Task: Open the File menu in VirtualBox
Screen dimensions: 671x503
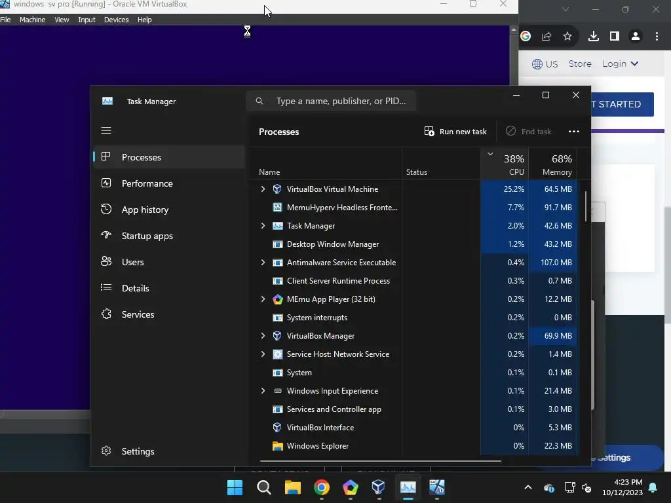Action: pos(5,20)
